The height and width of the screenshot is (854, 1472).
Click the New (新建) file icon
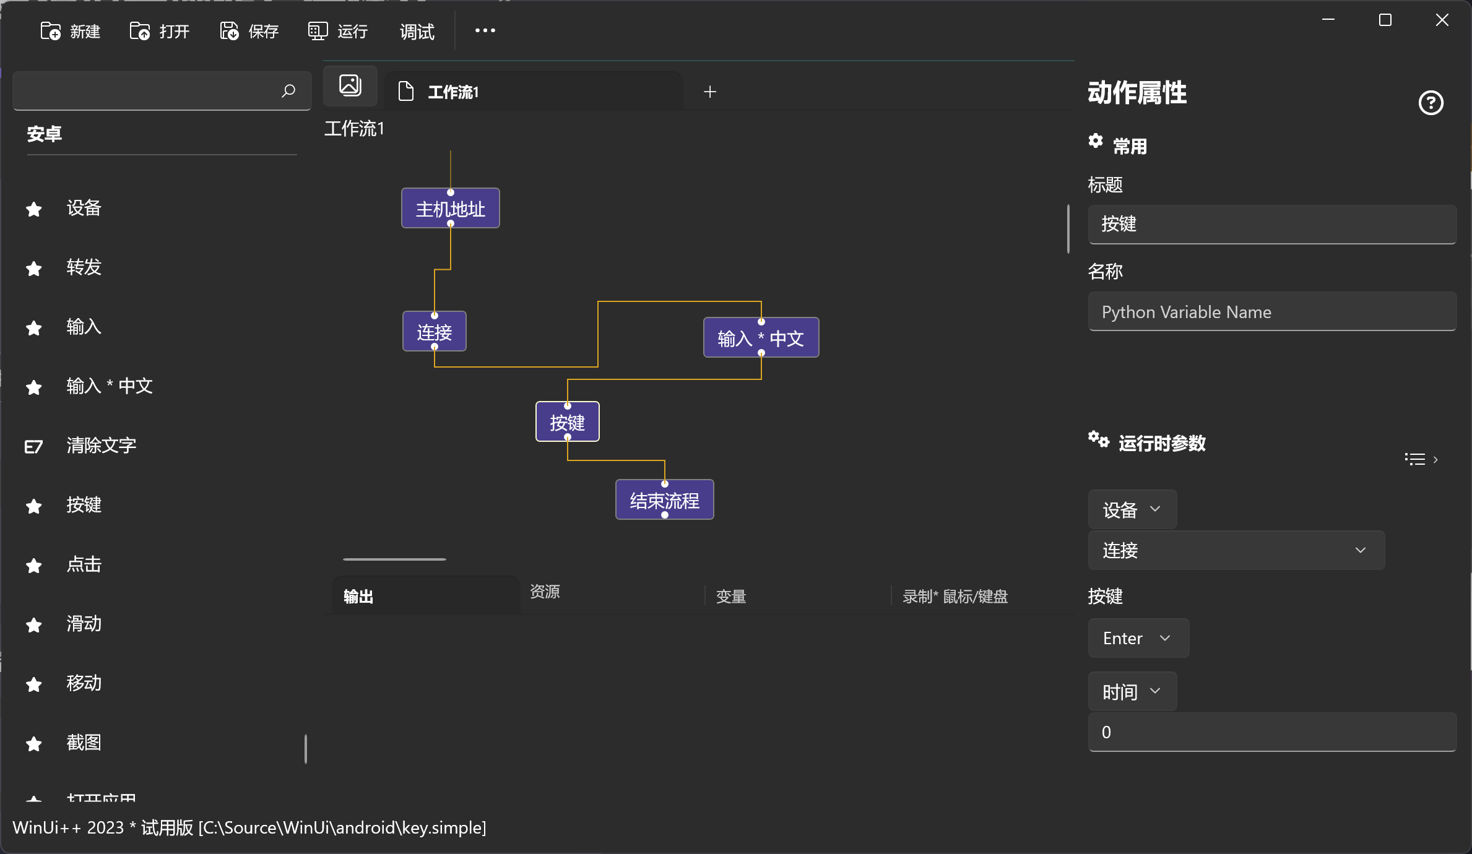(50, 31)
